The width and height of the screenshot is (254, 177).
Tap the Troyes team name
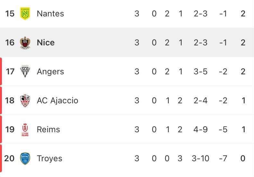[50, 159]
